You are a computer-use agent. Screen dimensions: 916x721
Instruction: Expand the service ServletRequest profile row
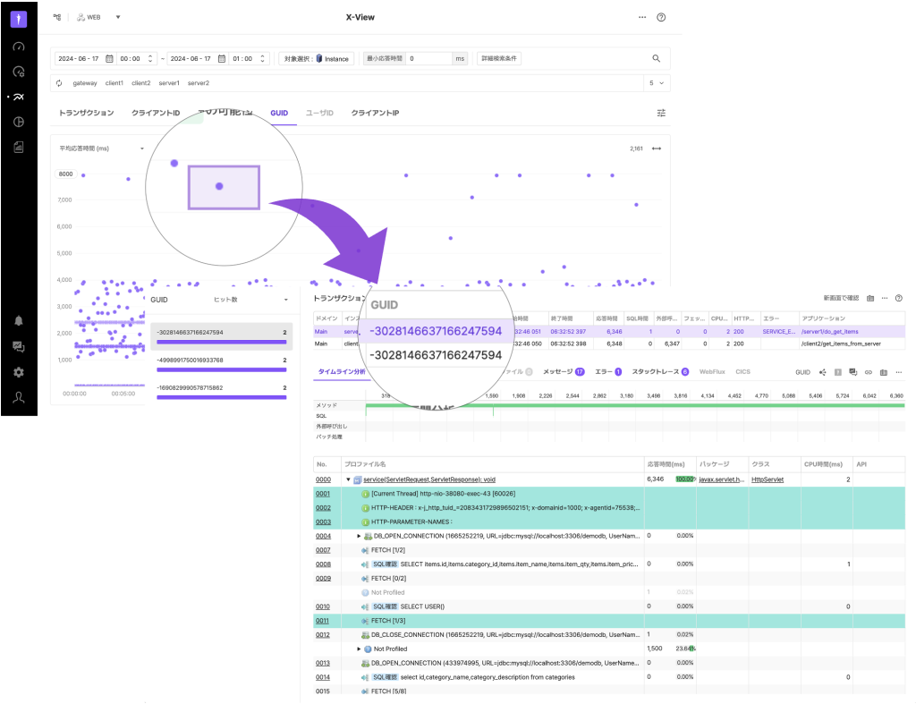click(348, 479)
